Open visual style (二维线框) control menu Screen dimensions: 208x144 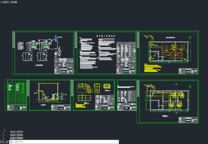click(13, 2)
